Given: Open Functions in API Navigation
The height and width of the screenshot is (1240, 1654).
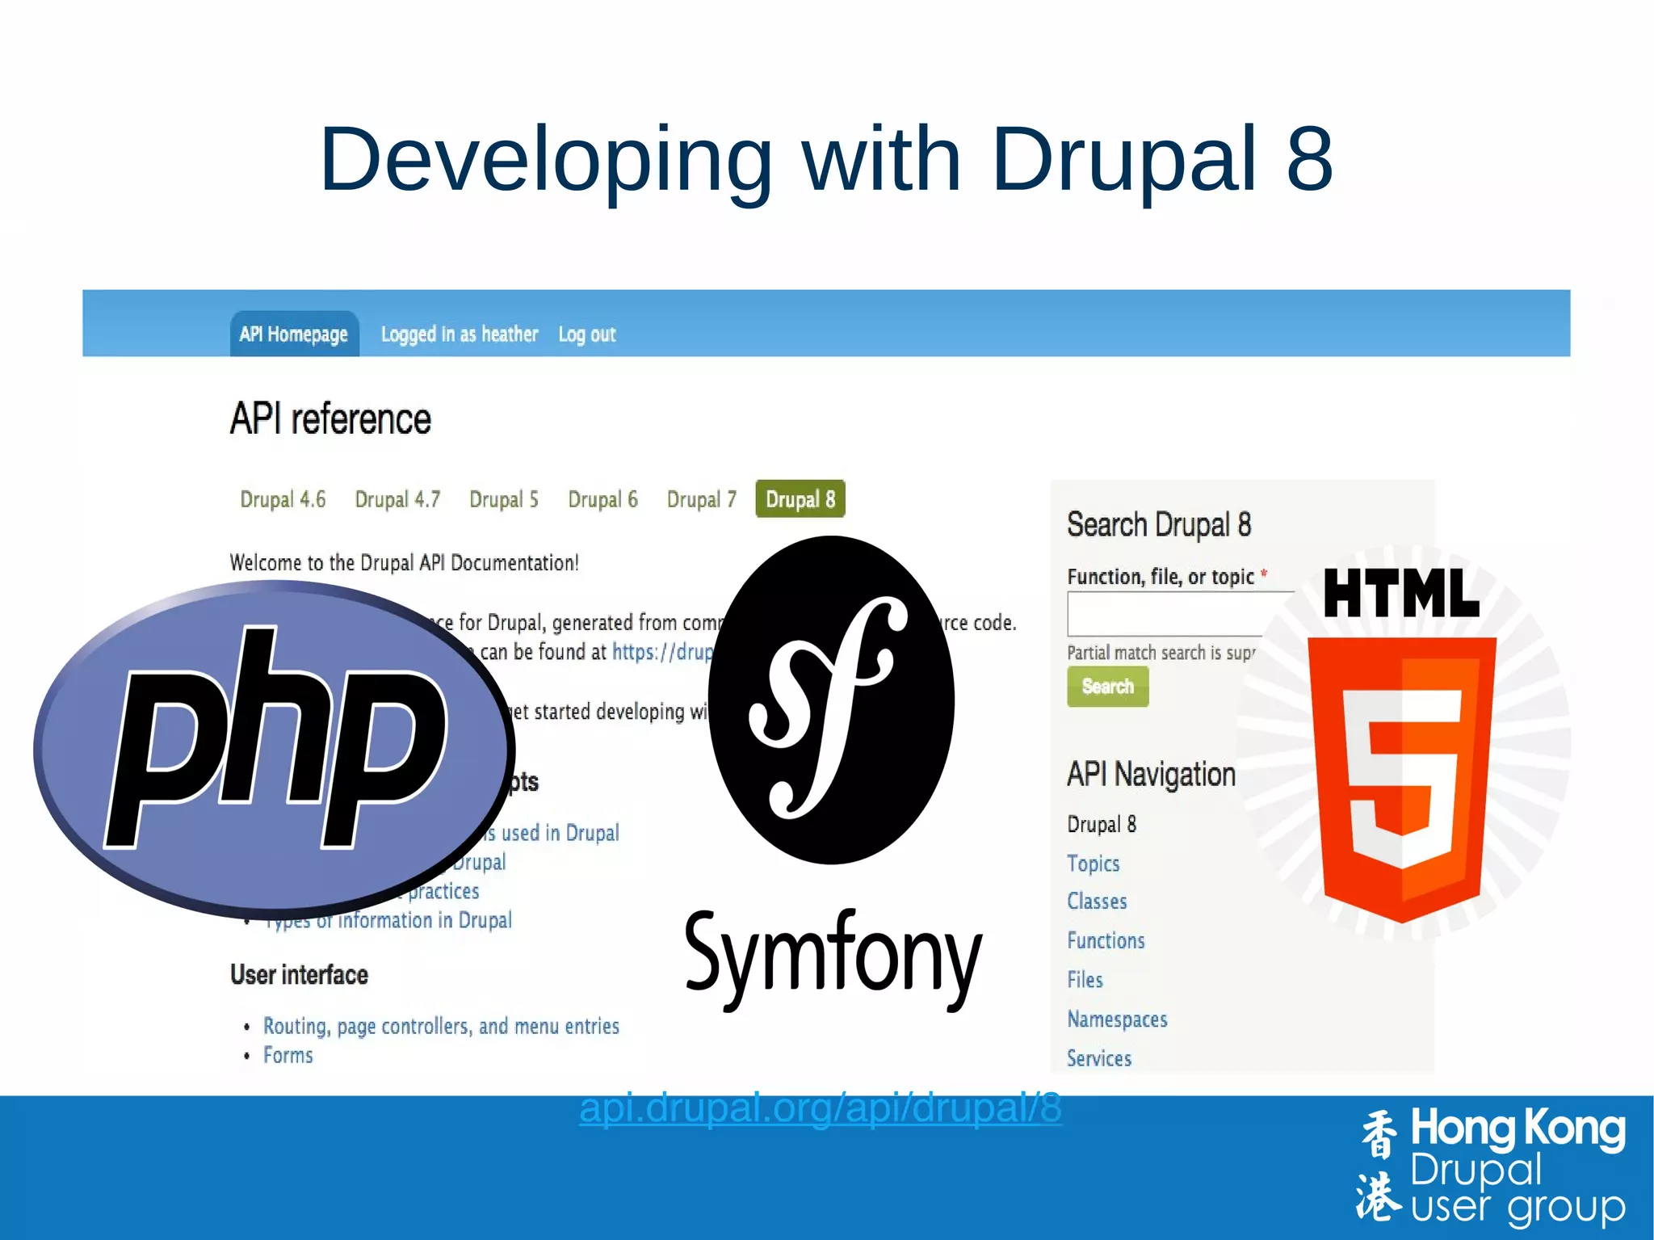Looking at the screenshot, I should (x=1106, y=940).
